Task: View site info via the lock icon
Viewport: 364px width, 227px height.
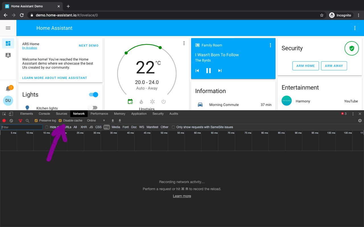Action: tap(32, 15)
